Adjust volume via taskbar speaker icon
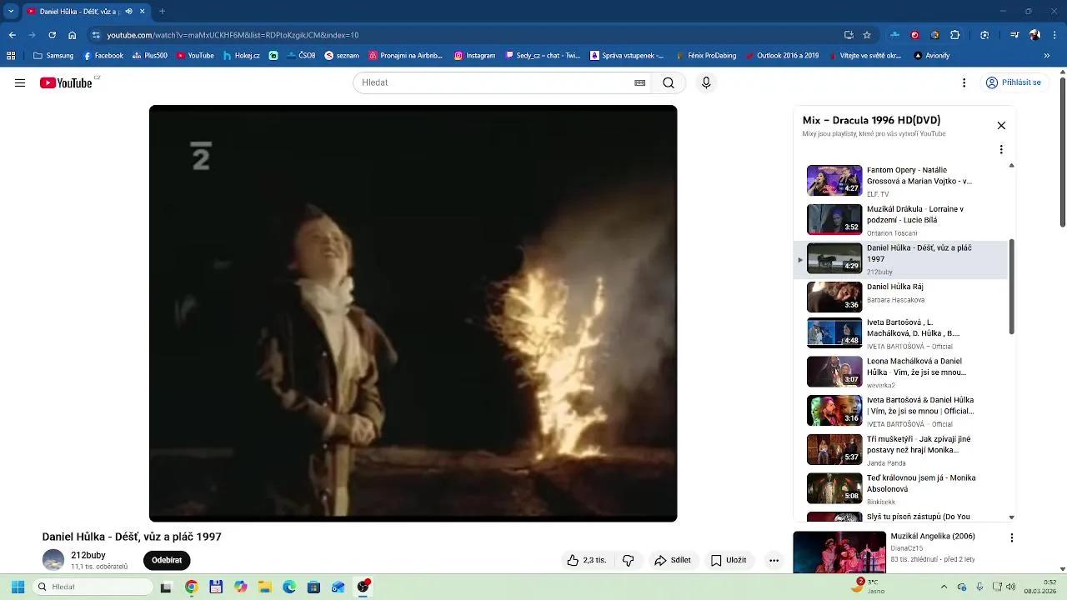1067x600 pixels. [x=1011, y=587]
